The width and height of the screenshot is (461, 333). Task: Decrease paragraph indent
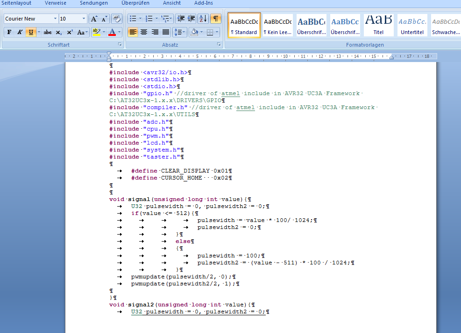pyautogui.click(x=180, y=19)
